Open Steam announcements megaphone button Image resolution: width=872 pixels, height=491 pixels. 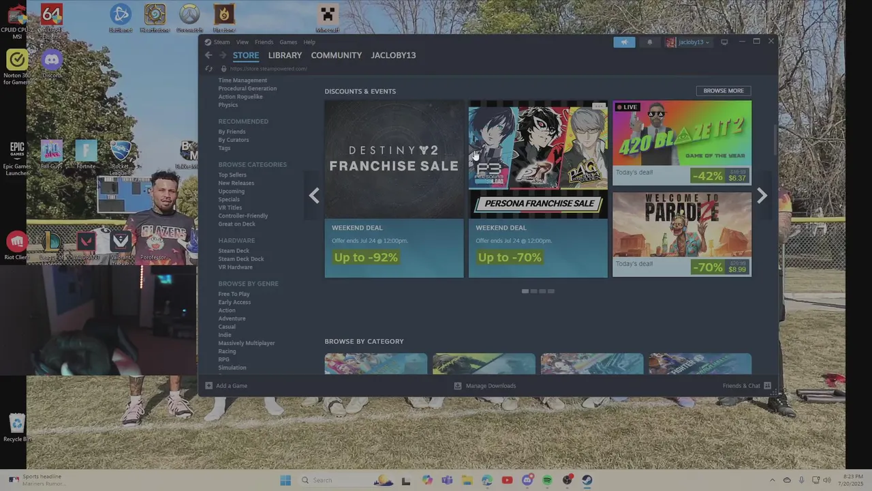624,42
